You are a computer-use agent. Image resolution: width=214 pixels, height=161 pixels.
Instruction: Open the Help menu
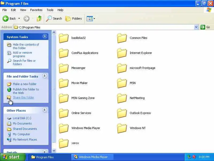point(60,10)
